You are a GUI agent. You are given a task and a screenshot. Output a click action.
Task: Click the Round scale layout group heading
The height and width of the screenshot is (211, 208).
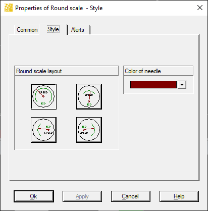click(x=39, y=71)
